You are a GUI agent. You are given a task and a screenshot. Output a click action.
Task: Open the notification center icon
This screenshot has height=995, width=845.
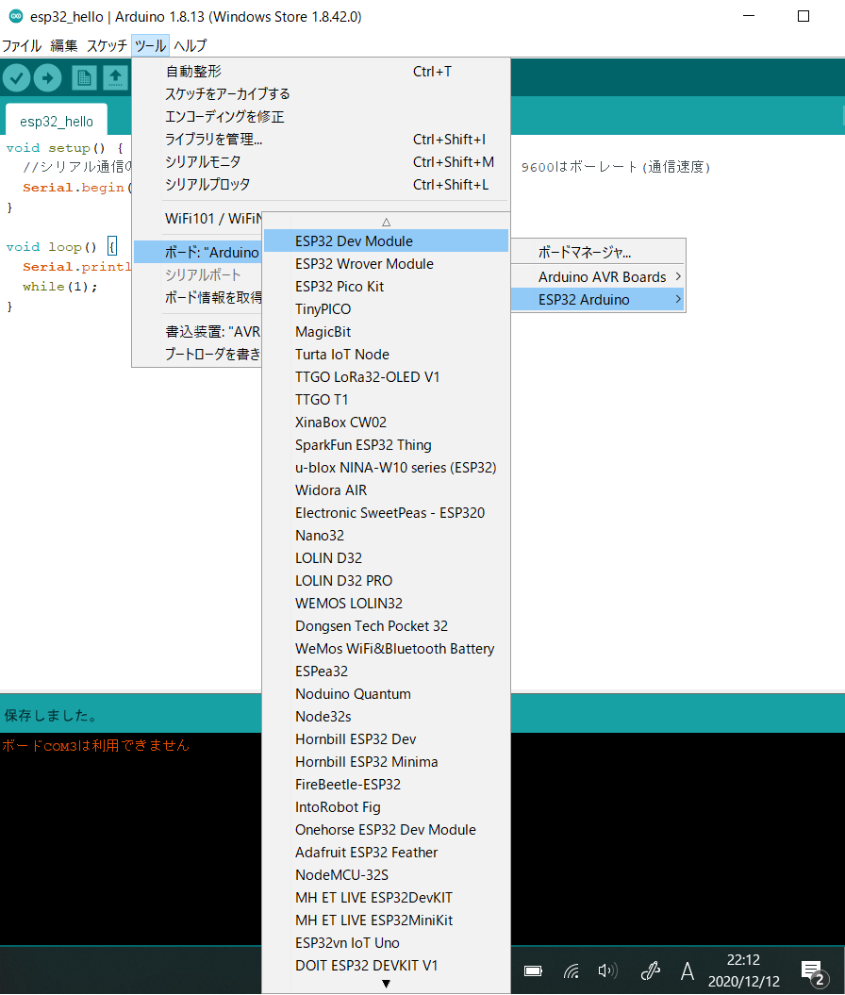tap(813, 971)
